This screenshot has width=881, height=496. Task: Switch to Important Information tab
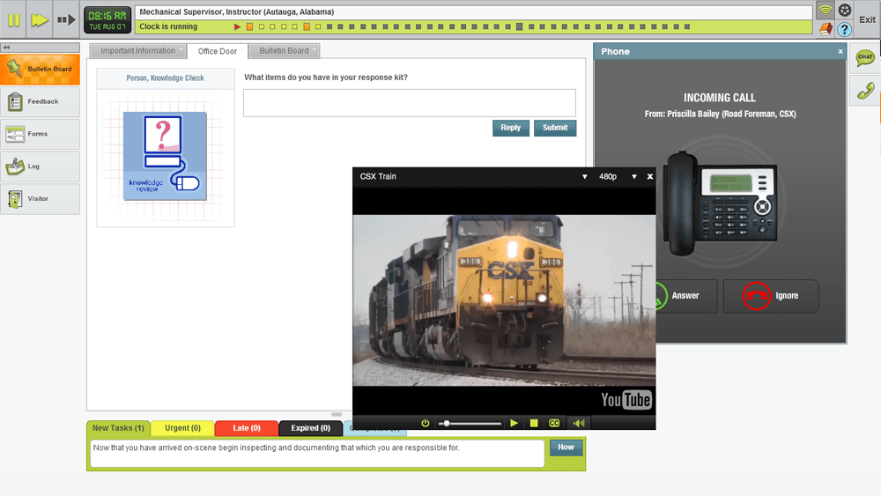(x=137, y=50)
